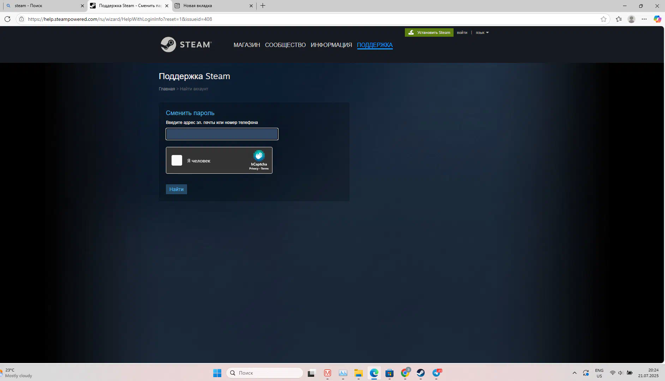Check the Я человек captcha checkbox
The image size is (665, 381).
tap(177, 160)
